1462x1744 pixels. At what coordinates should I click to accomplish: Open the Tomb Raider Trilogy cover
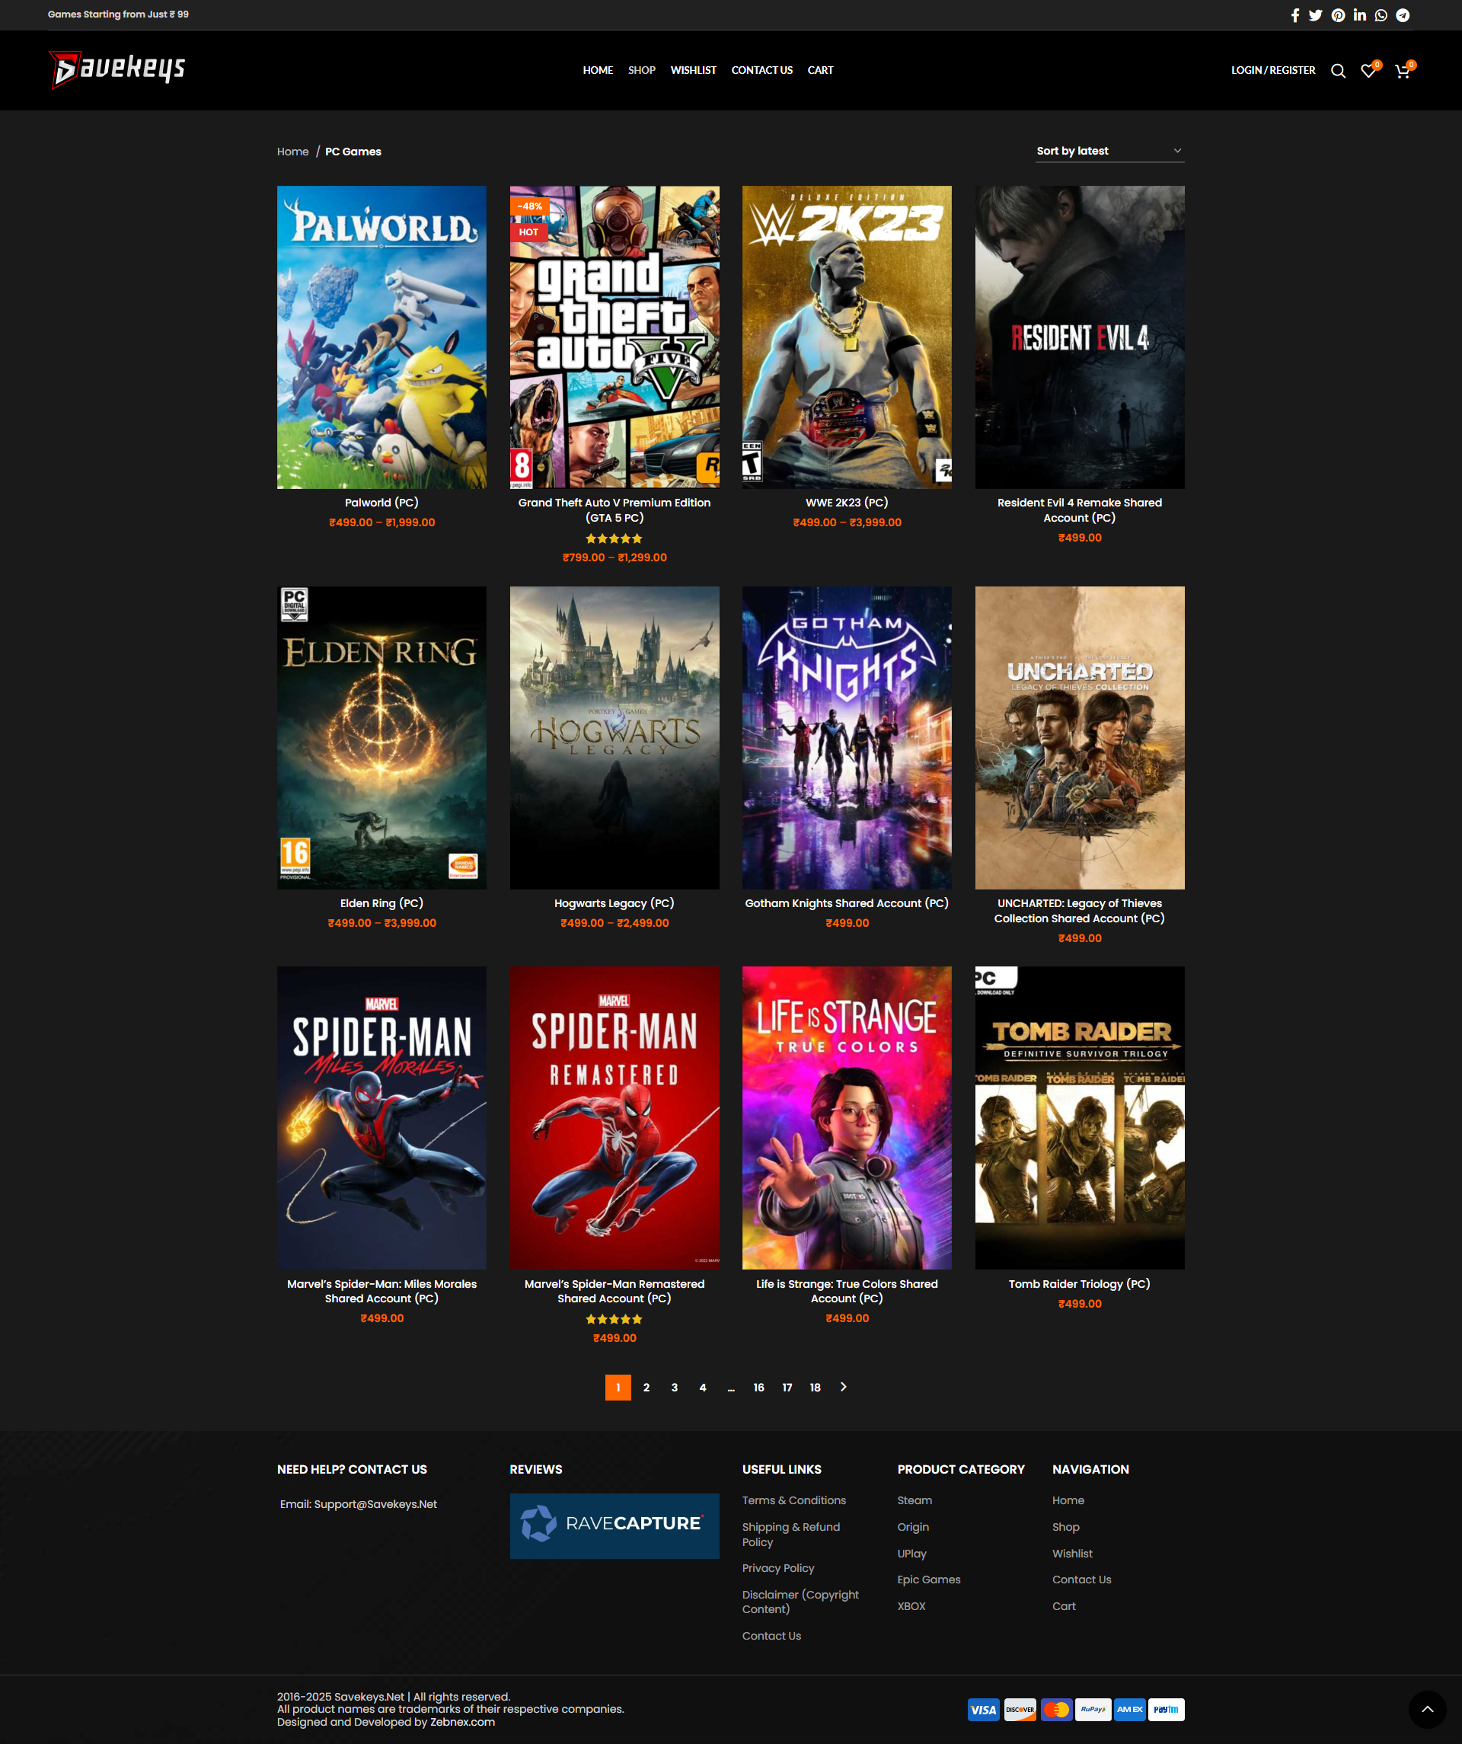tap(1079, 1118)
